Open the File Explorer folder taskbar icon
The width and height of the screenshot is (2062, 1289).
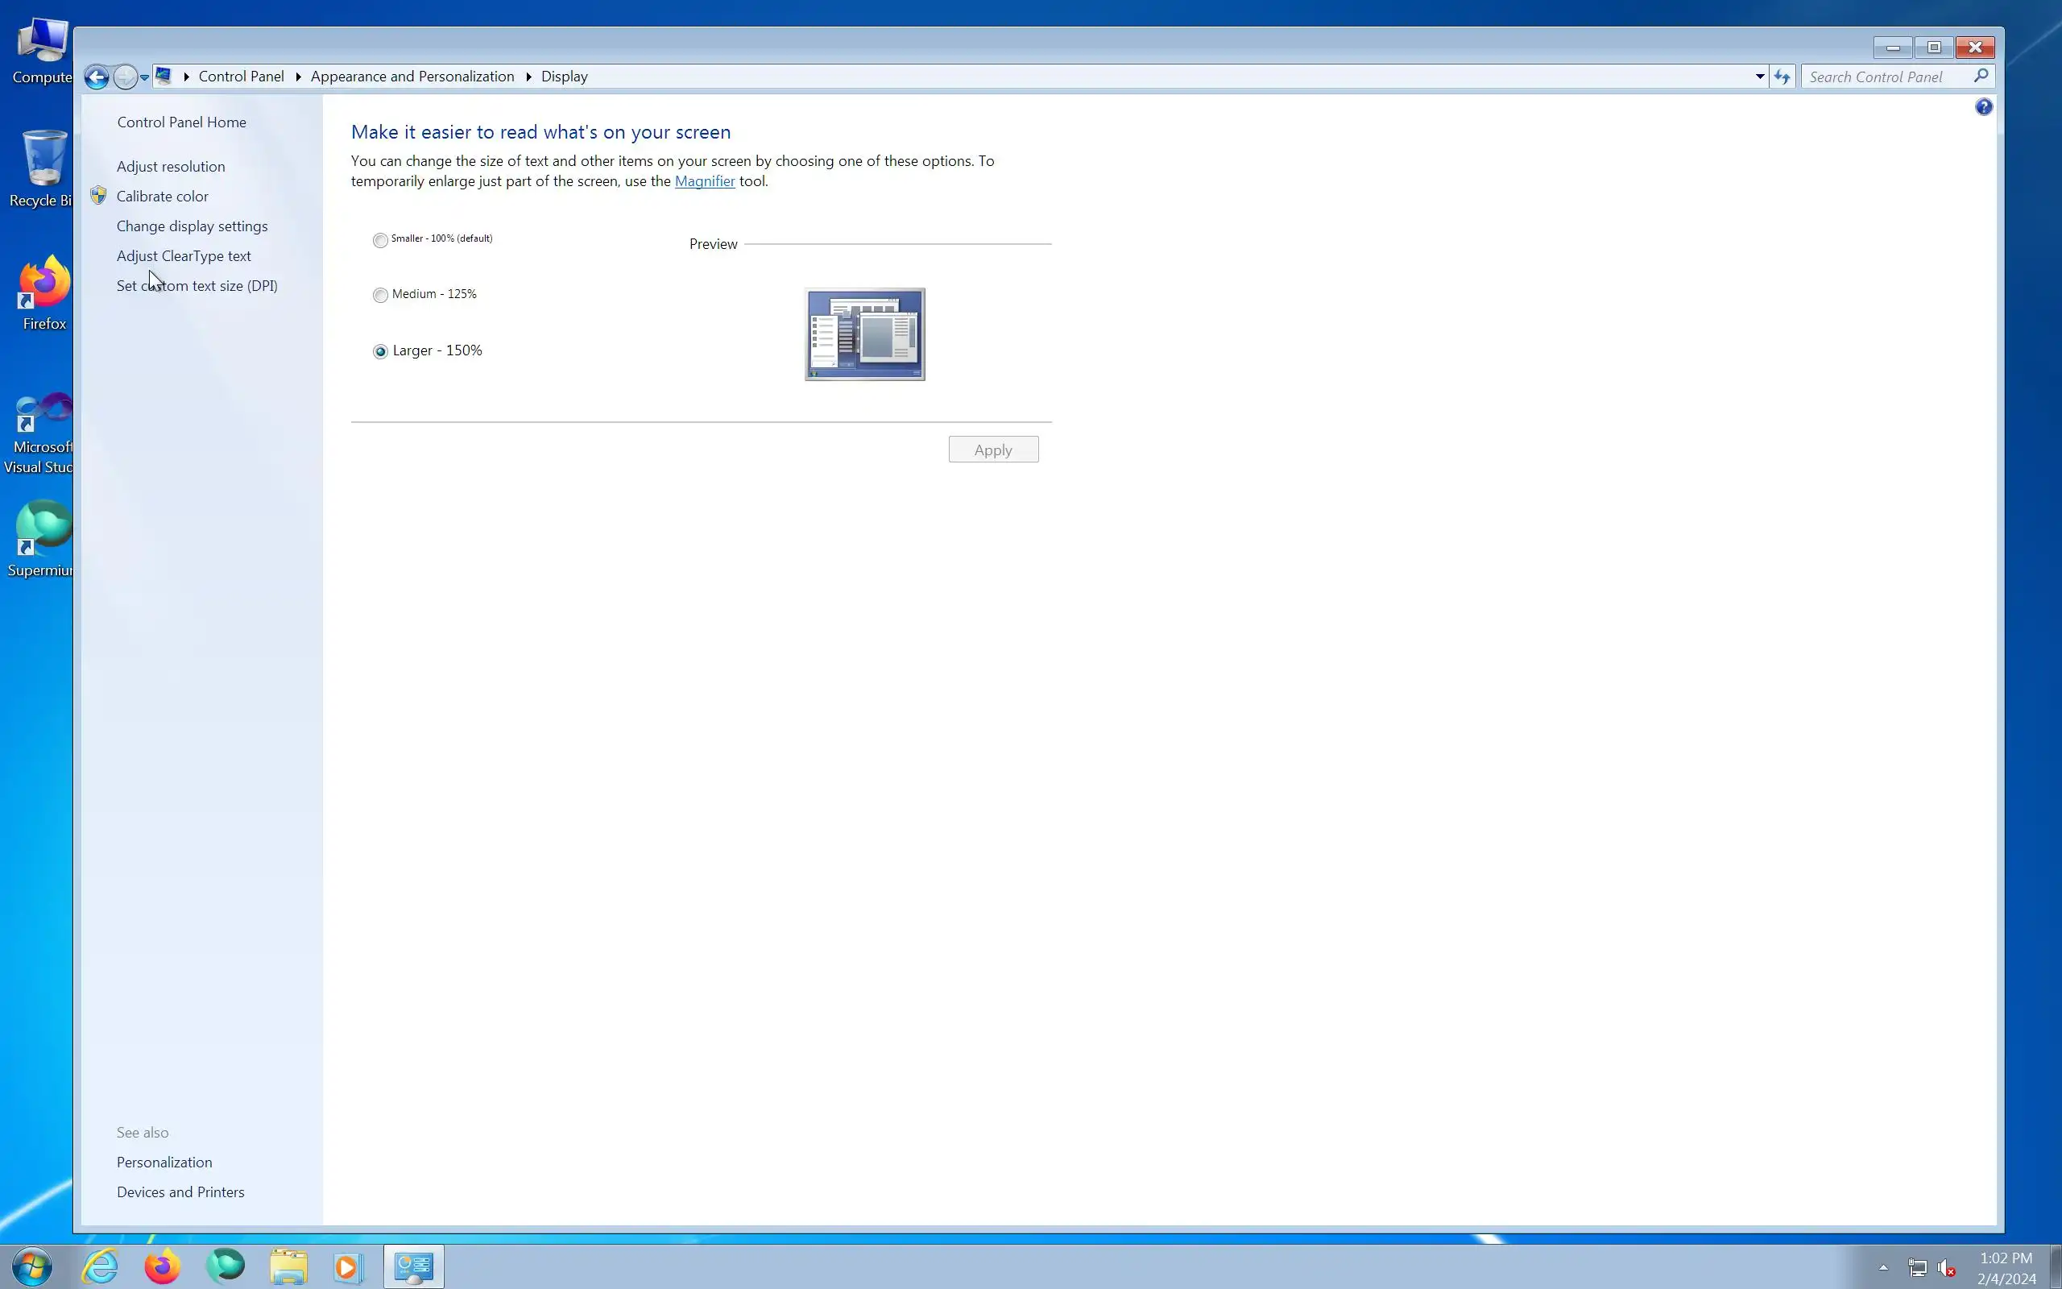288,1266
